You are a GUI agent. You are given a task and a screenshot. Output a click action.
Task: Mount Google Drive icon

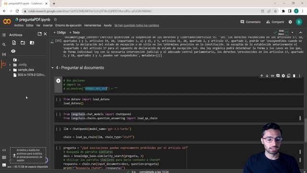pyautogui.click(x=32, y=43)
